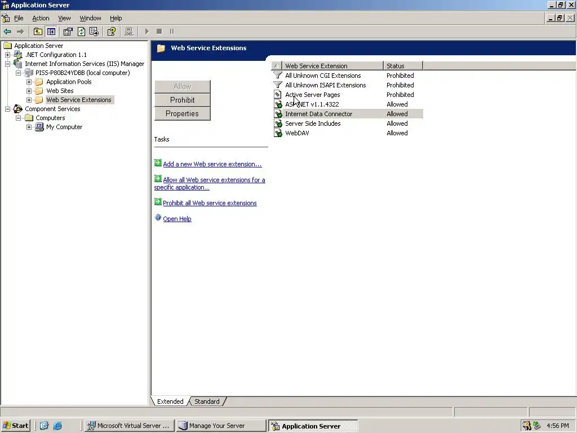
Task: Click the WebDAV allowed status icon
Action: click(x=278, y=133)
